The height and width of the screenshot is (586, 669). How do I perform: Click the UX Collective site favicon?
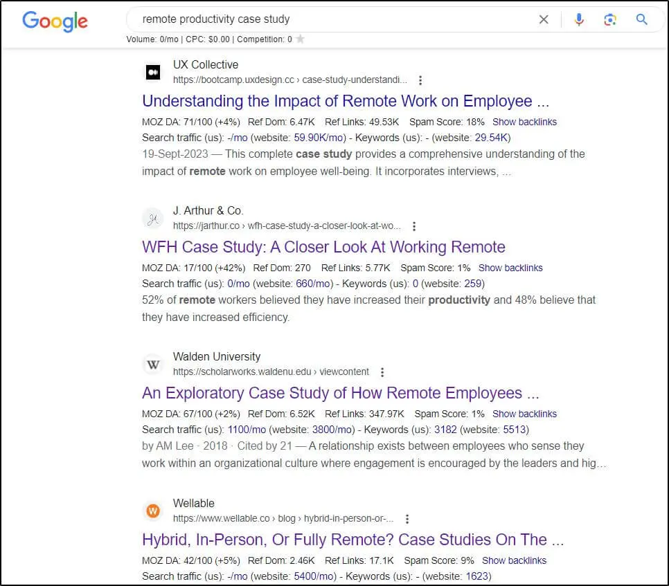coord(152,71)
